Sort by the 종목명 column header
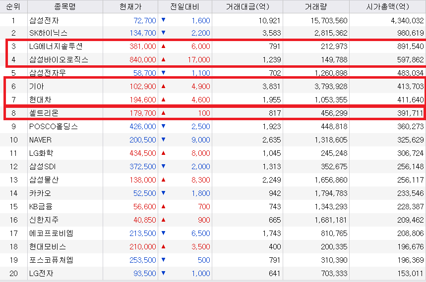 [x=65, y=6]
